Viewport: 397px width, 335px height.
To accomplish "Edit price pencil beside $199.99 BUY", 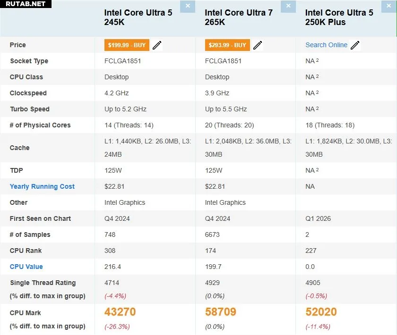I will pyautogui.click(x=157, y=45).
